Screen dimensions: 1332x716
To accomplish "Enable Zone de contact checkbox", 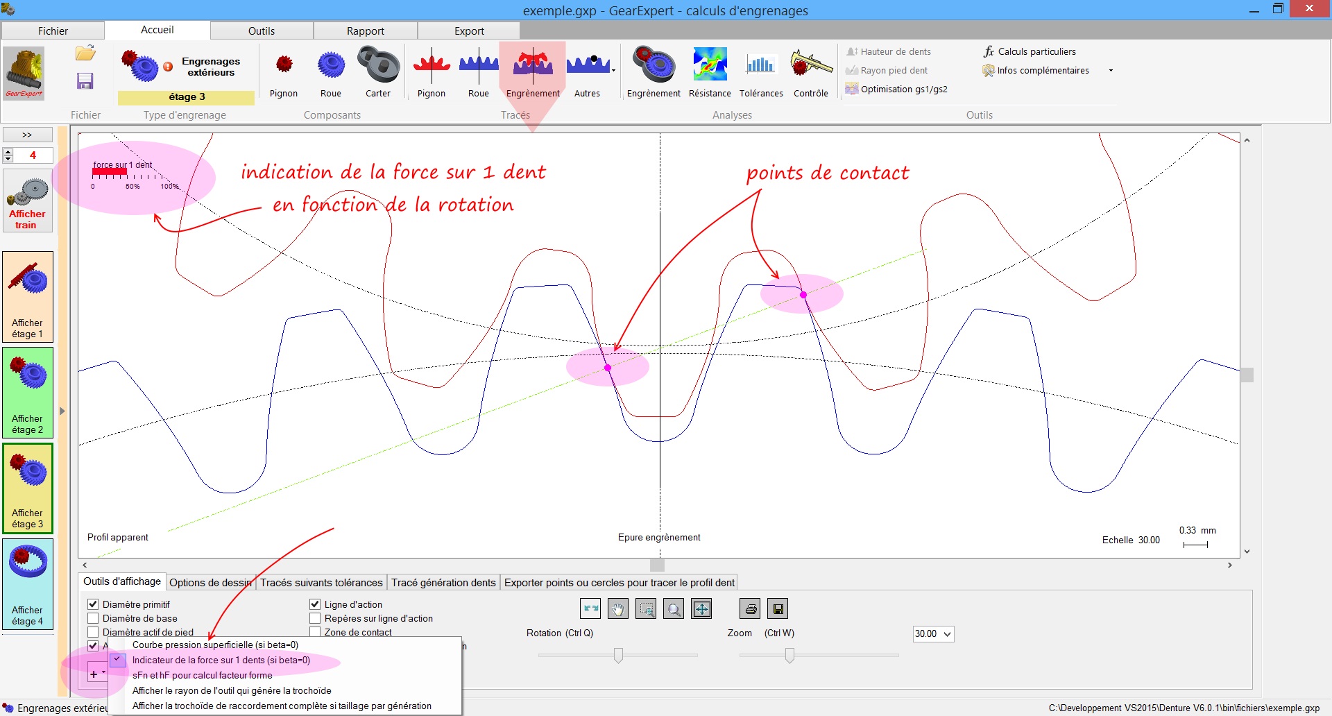I will [x=315, y=631].
